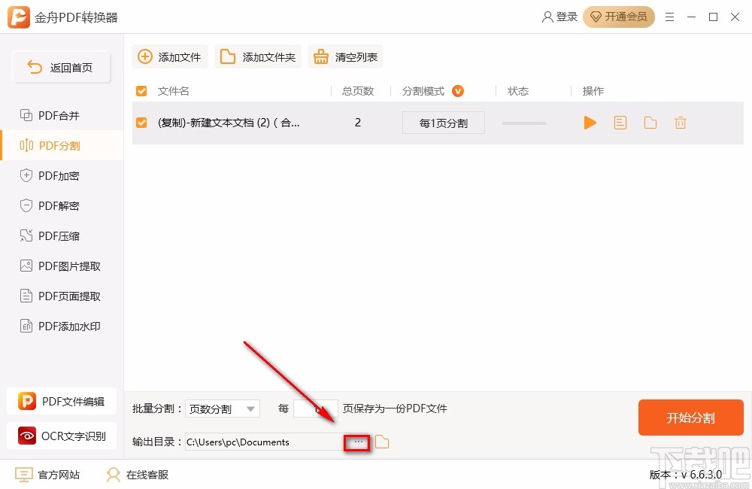Open output folder via folder icon near path
This screenshot has height=489, width=752.
pyautogui.click(x=382, y=442)
